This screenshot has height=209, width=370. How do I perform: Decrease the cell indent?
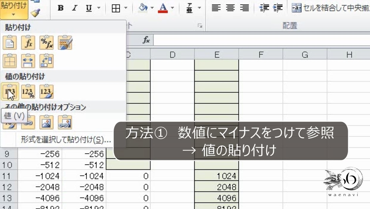point(264,8)
